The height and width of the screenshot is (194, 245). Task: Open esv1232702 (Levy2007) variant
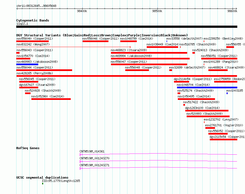(221, 119)
